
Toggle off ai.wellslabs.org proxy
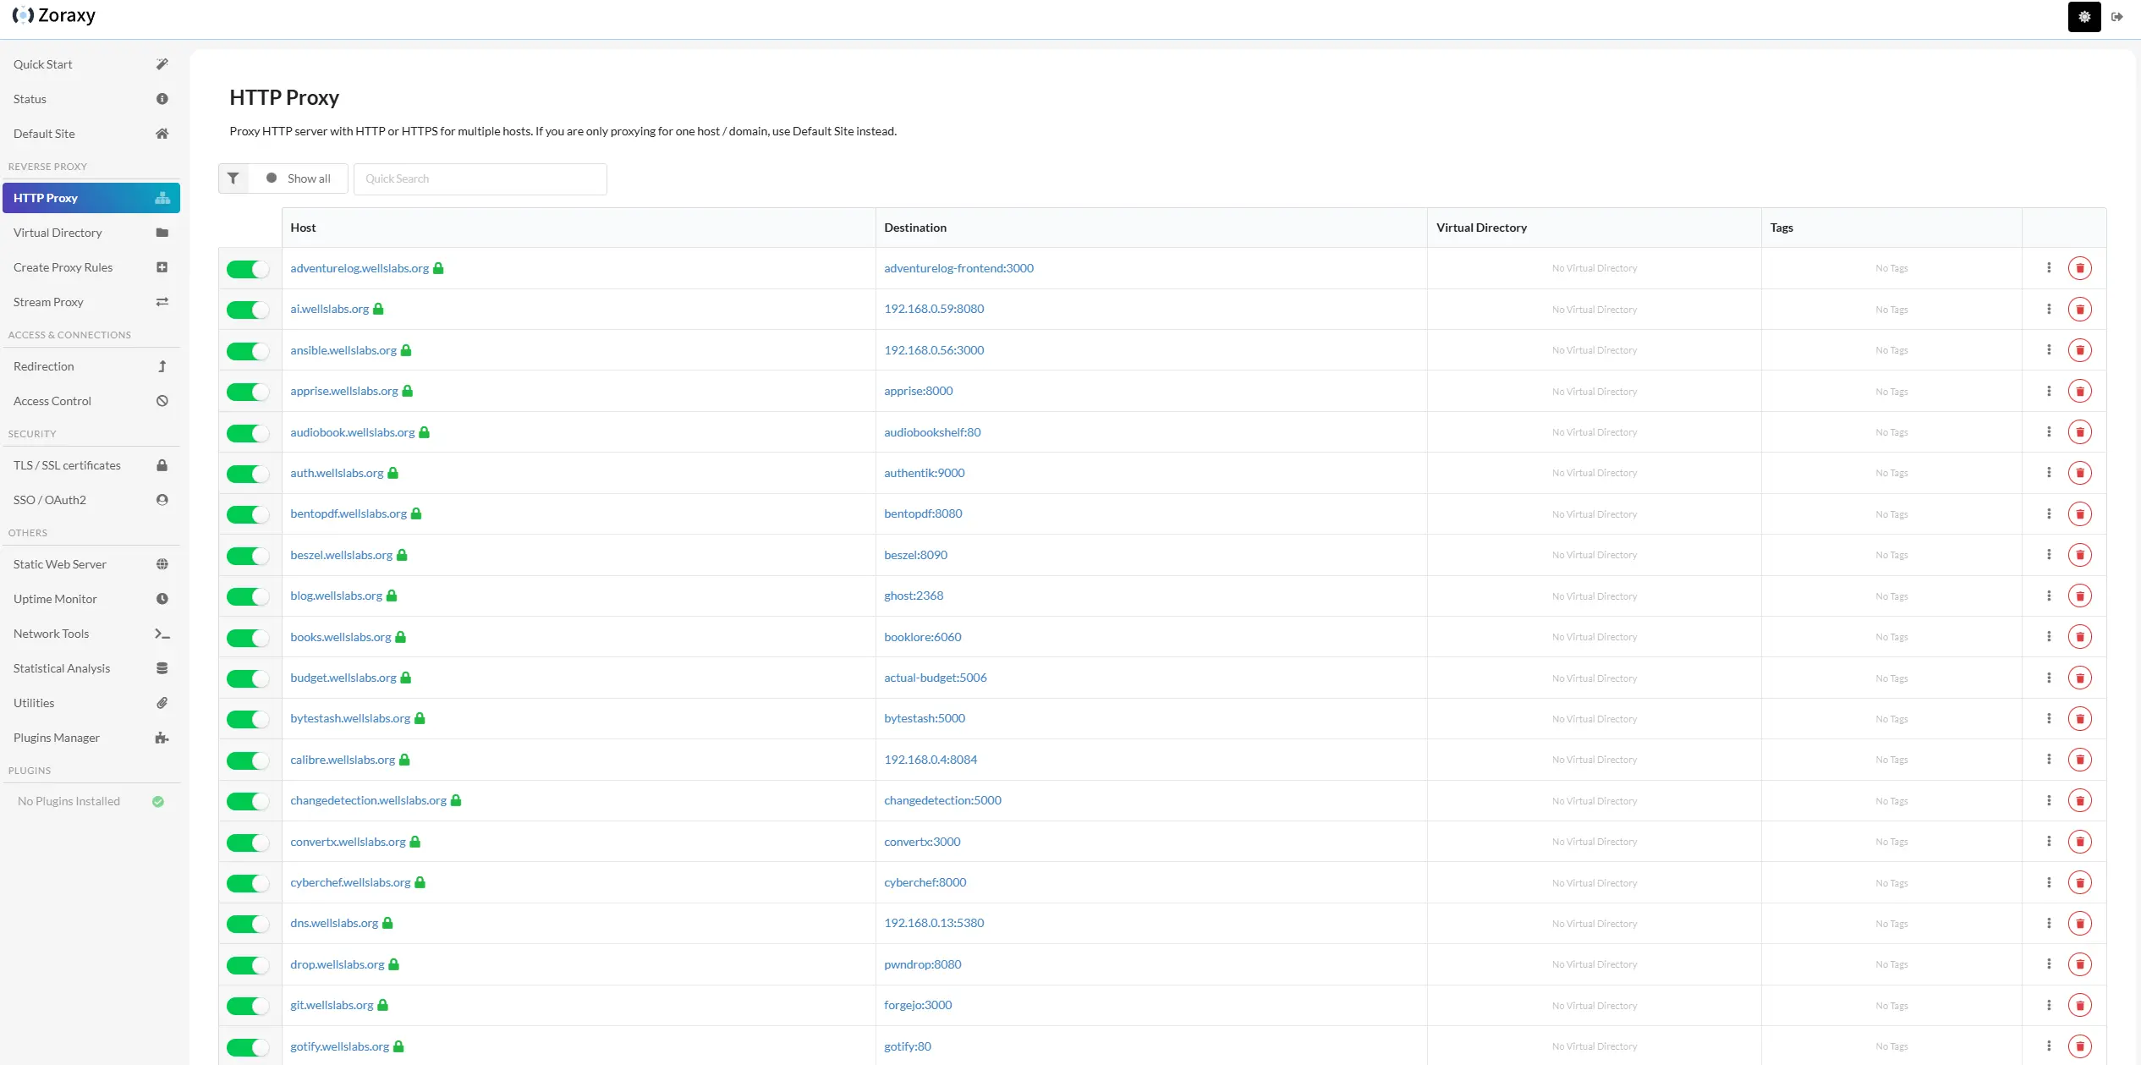click(x=248, y=310)
